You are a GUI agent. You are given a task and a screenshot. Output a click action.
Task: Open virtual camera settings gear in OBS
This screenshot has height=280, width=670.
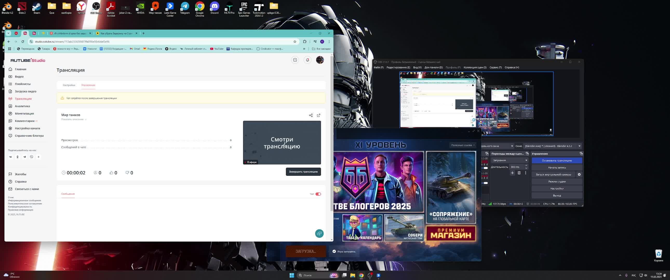579,174
